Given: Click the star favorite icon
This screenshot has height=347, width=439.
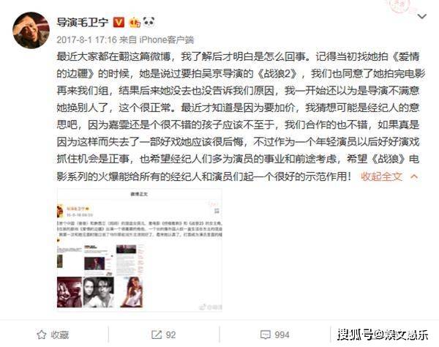Looking at the screenshot, I should tap(42, 335).
